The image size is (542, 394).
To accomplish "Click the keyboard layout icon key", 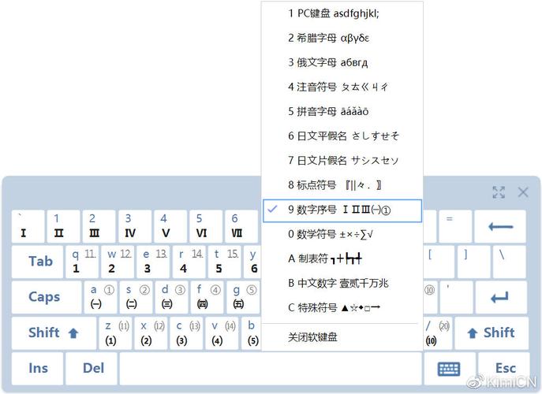I will click(x=449, y=369).
